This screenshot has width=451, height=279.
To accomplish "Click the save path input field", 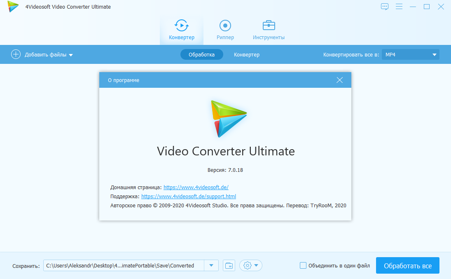I will [x=124, y=265].
